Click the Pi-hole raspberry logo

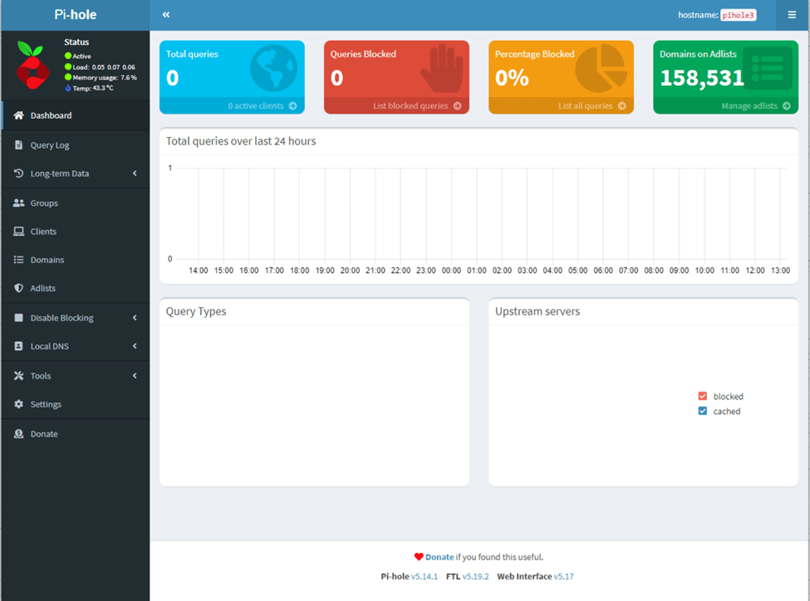(x=33, y=66)
